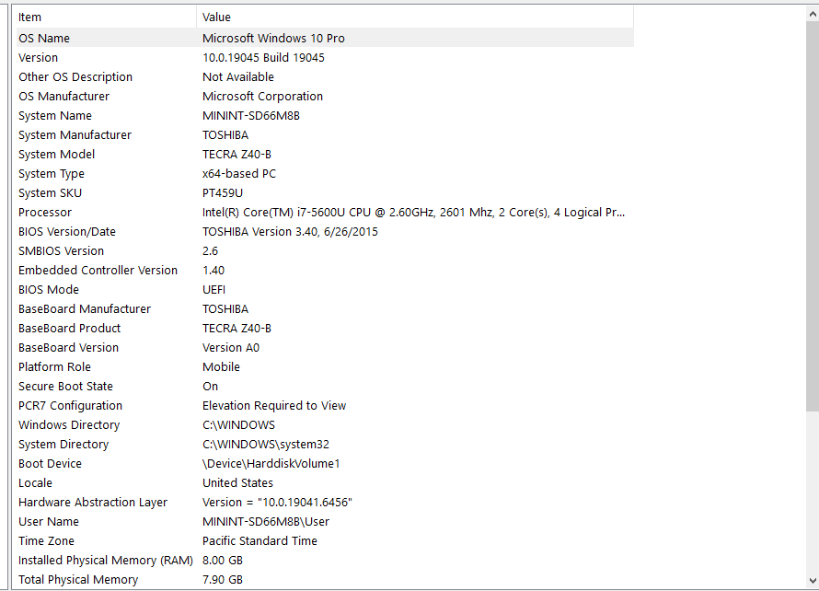Click the value 'Microsoft Corporation'
The image size is (819, 591).
(x=262, y=96)
